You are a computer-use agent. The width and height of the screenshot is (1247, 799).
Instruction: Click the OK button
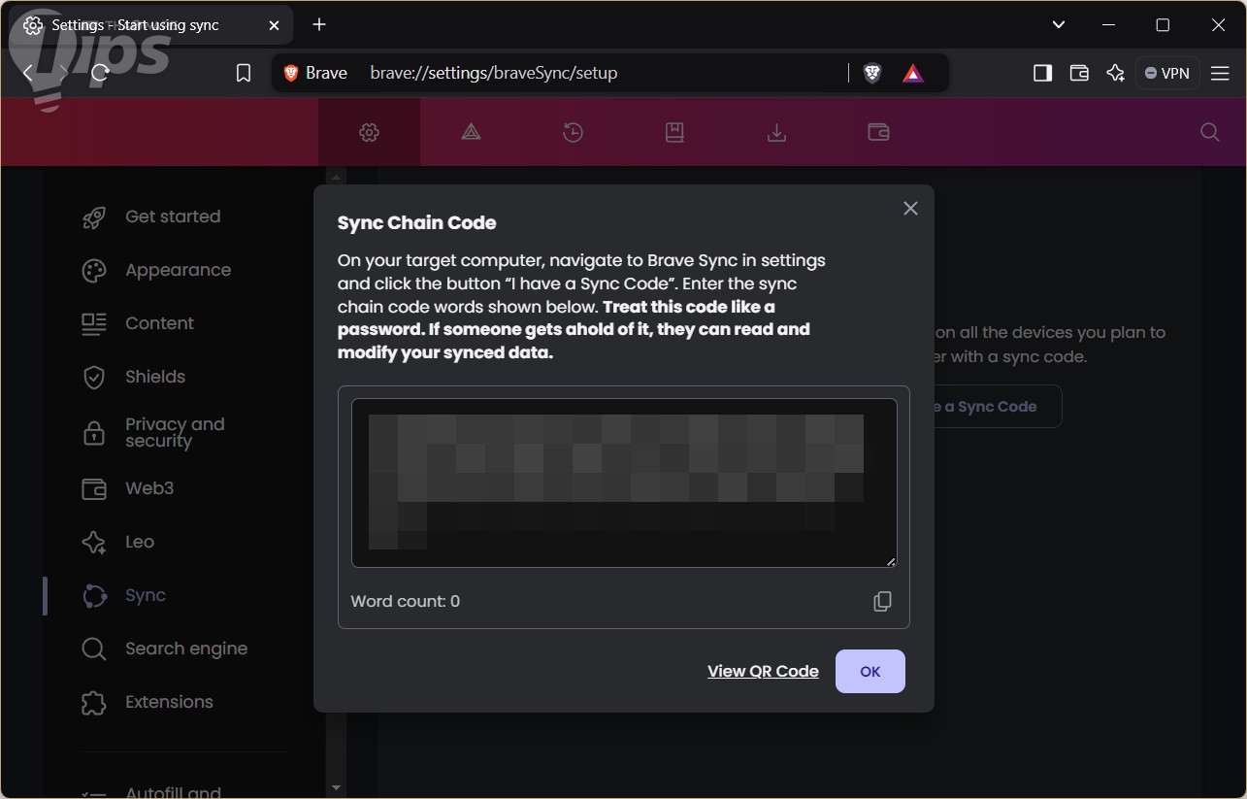coord(870,672)
